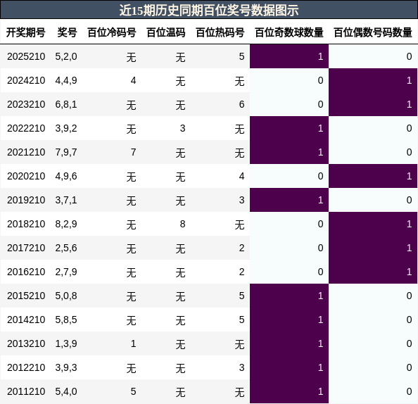Click the period cell 2021210
The image size is (418, 404).
(x=26, y=152)
